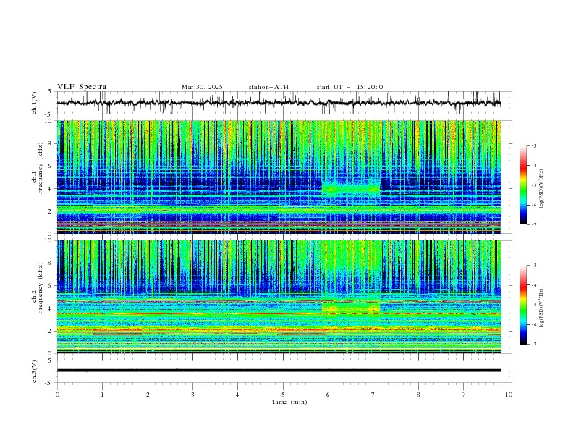Click the time axis tick label '10'
This screenshot has width=573, height=443.
[x=509, y=395]
